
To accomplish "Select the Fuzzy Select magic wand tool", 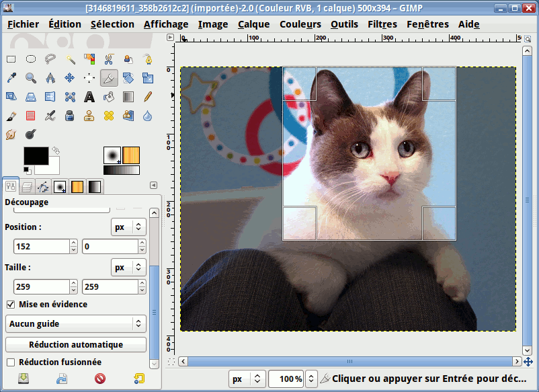I will click(x=70, y=59).
